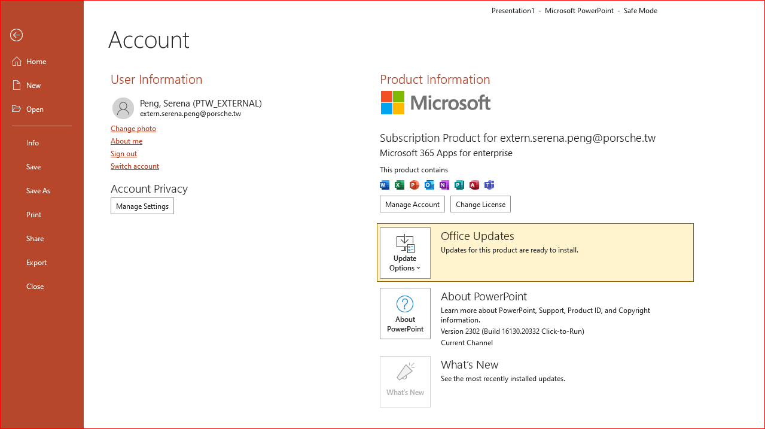This screenshot has width=765, height=429.
Task: Choose Save As in the sidebar
Action: pos(38,191)
